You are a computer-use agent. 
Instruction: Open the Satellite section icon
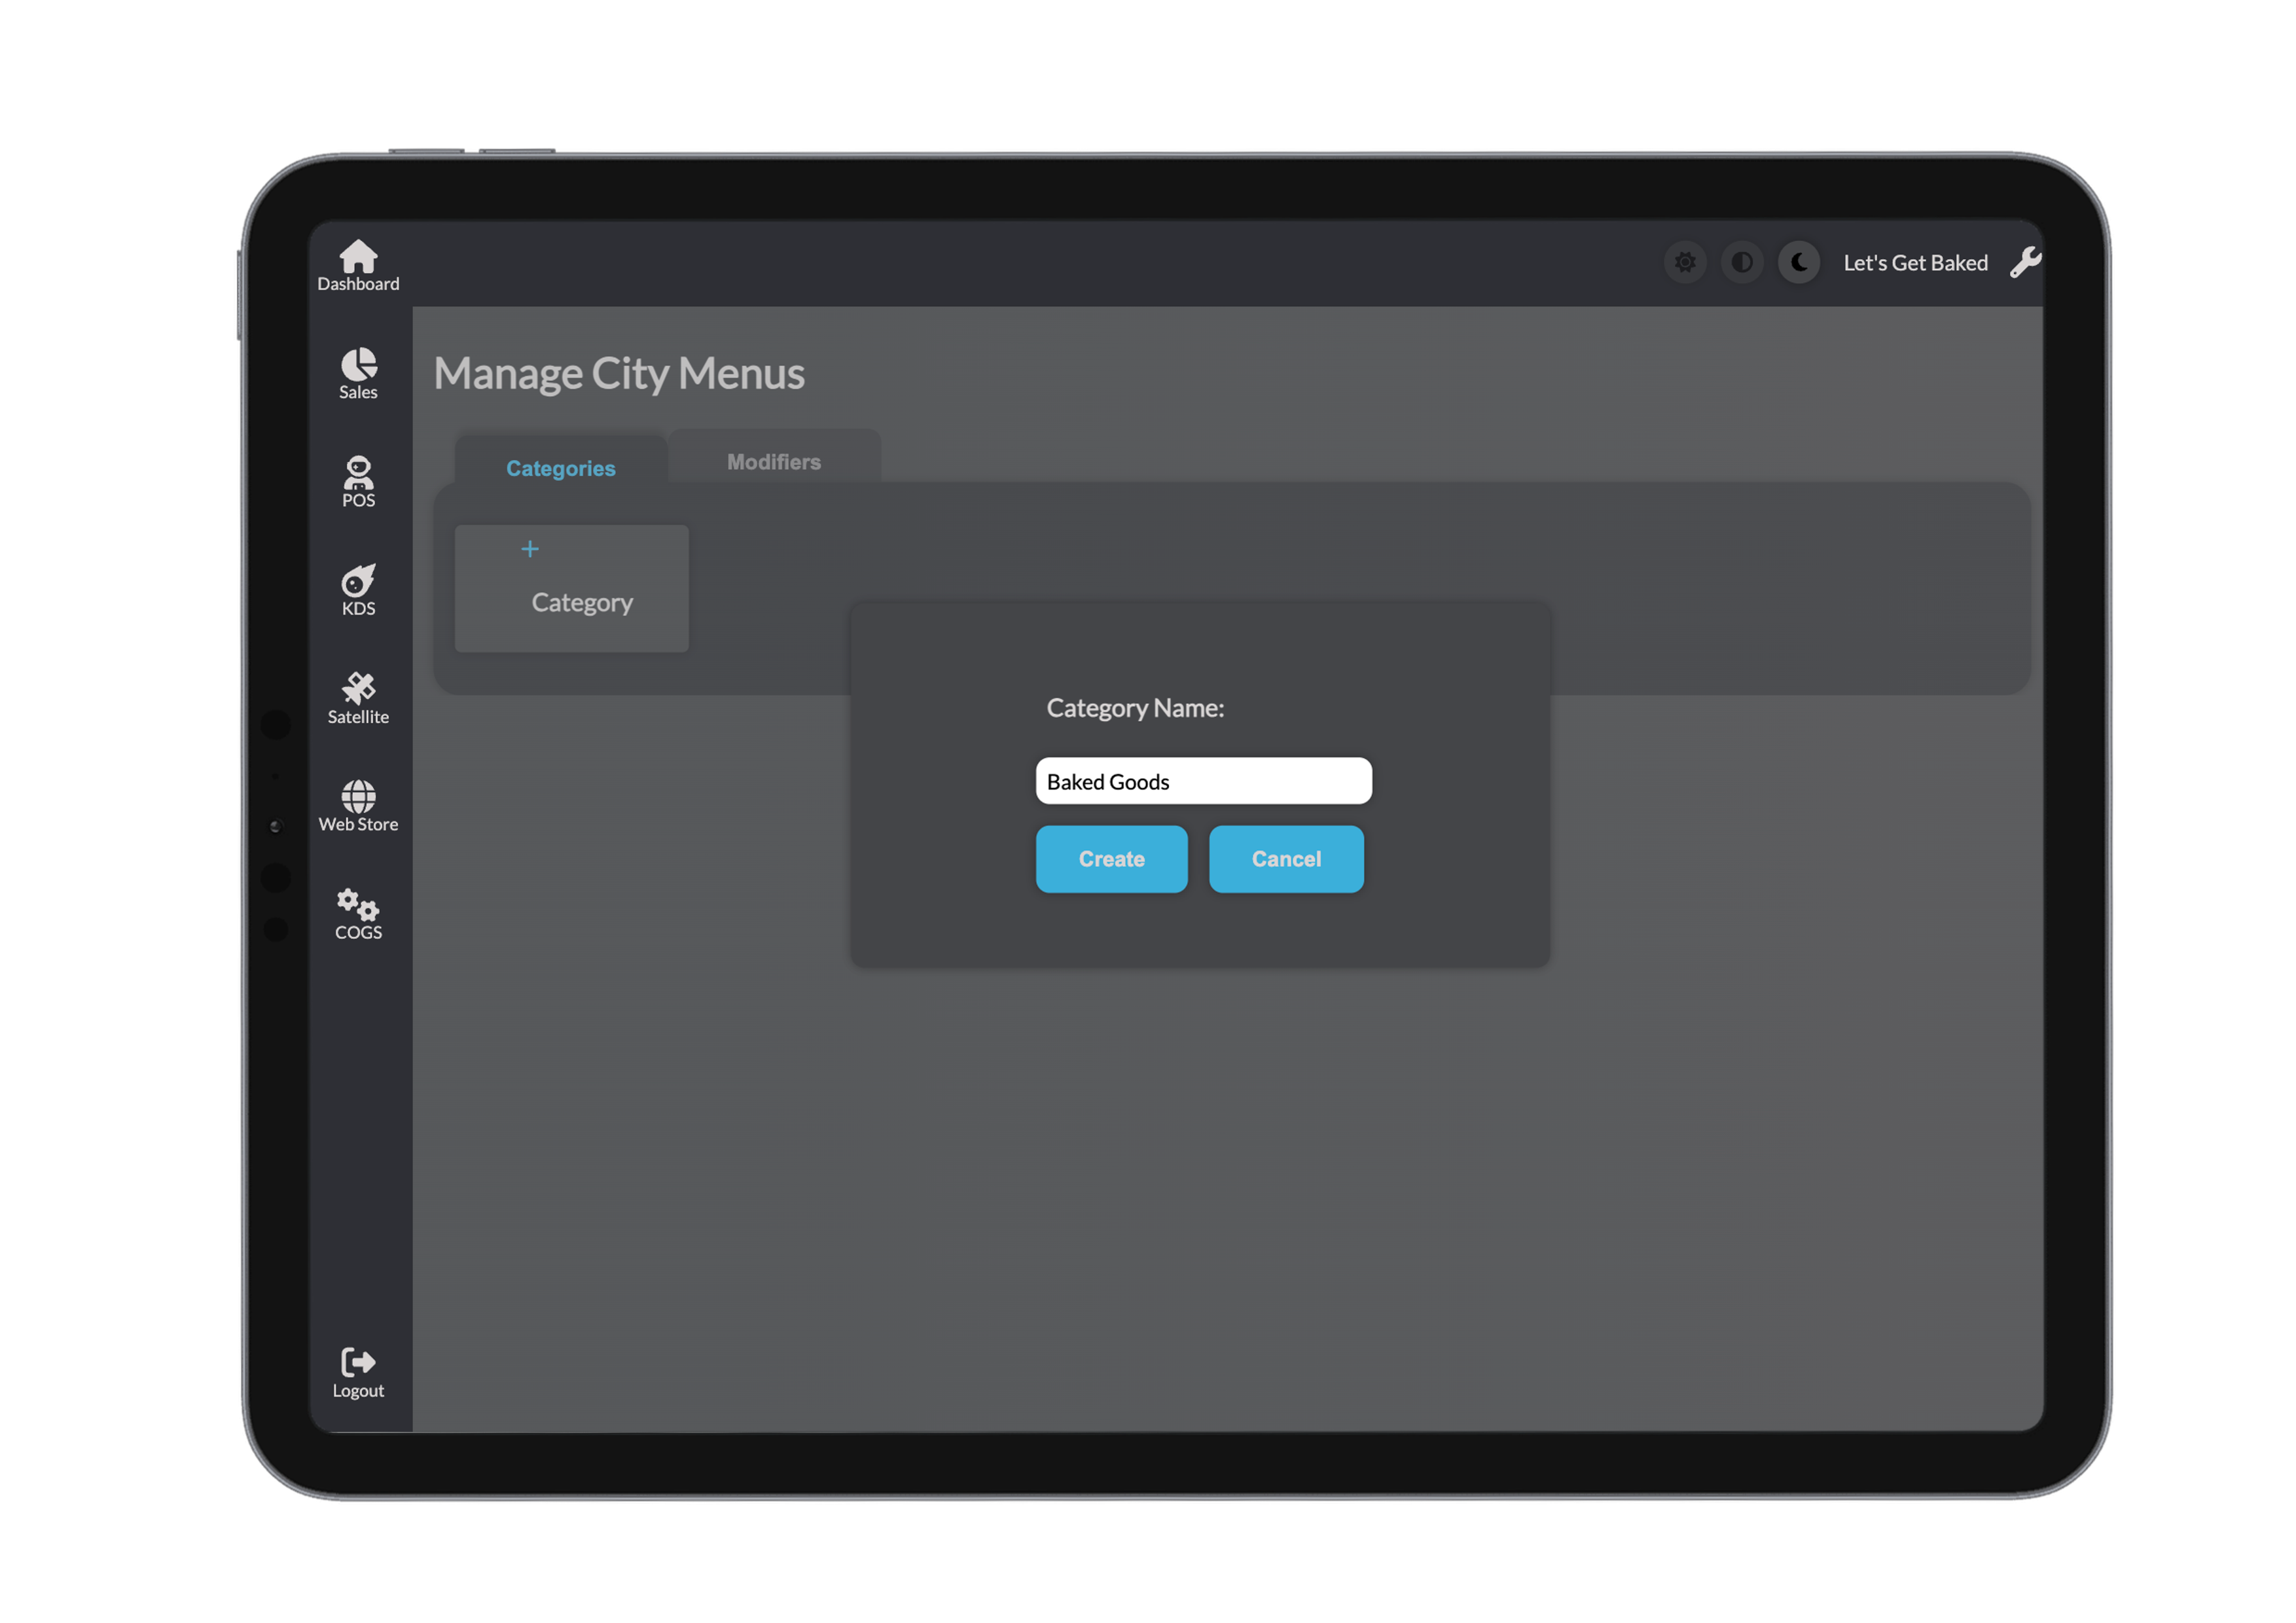pyautogui.click(x=358, y=689)
